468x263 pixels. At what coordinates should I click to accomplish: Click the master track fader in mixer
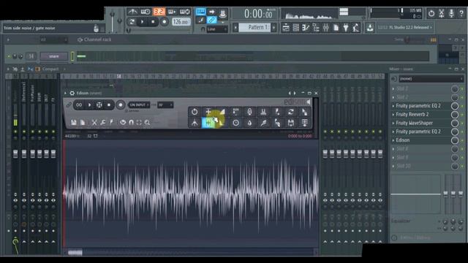pyautogui.click(x=15, y=154)
